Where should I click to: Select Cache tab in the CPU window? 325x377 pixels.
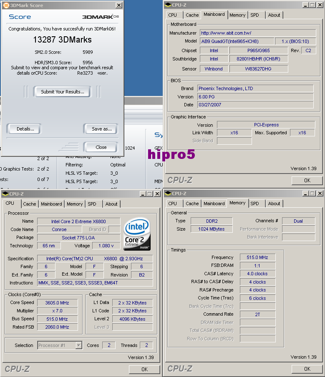(30, 204)
